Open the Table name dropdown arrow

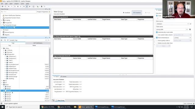(187, 29)
